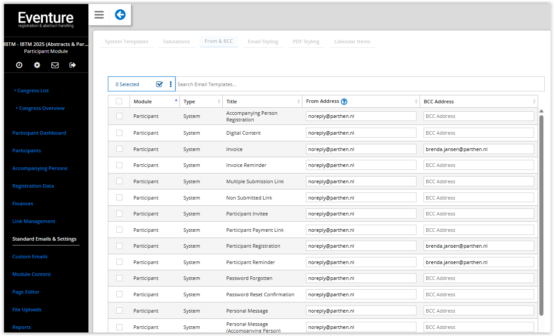Open the Email Styling tab
554x336 pixels.
click(x=263, y=42)
